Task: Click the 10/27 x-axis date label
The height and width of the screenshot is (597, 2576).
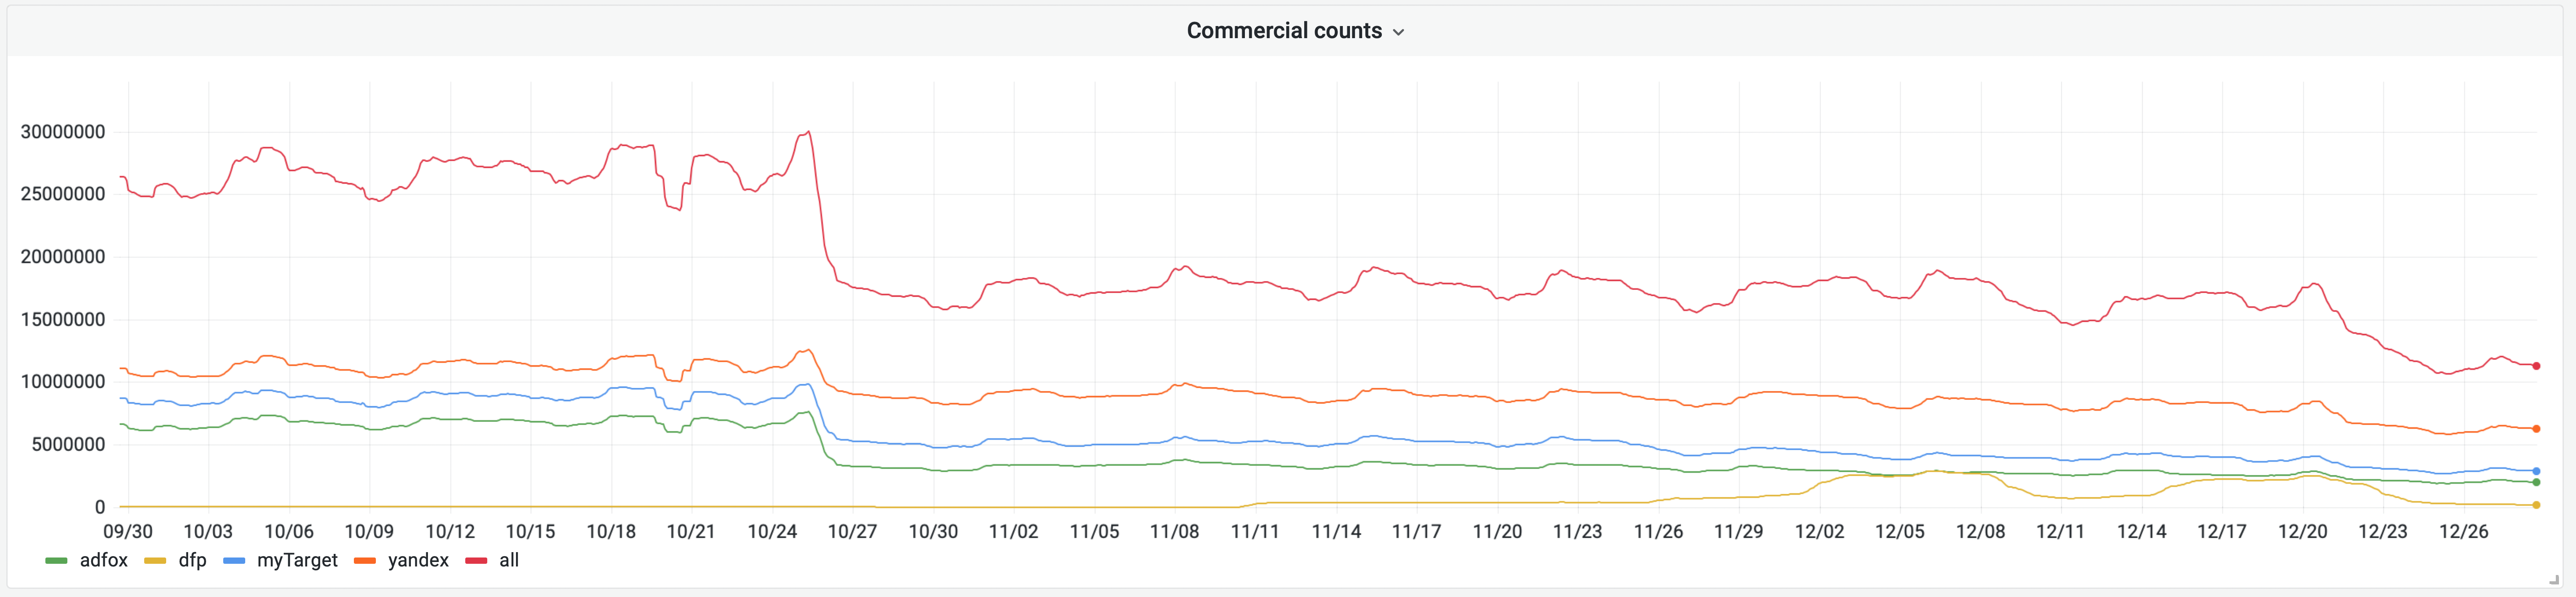Action: pyautogui.click(x=852, y=532)
